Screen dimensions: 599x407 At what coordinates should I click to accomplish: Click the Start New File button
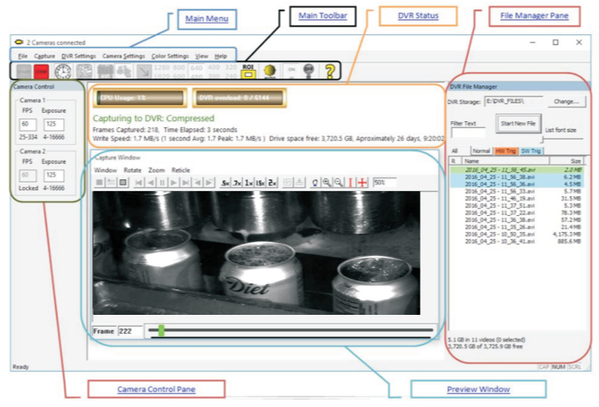point(518,124)
